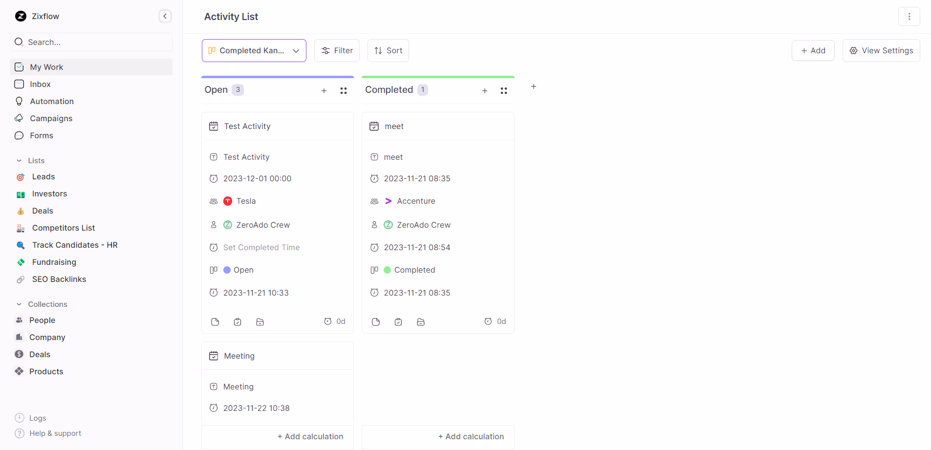Click the tasks icon on the Test Activity card footer

tap(238, 321)
